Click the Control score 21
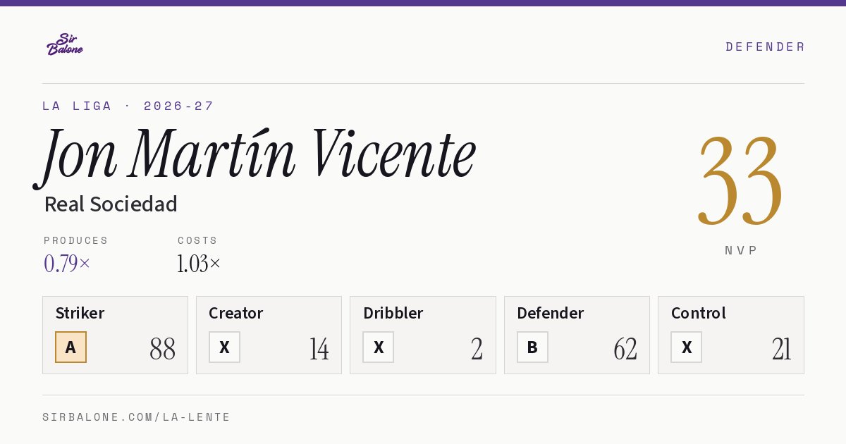Screen dimensions: 846x444 click(782, 349)
